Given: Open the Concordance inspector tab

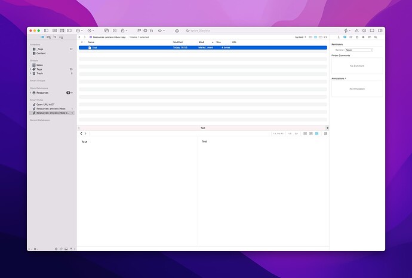Looking at the screenshot, I should [x=370, y=37].
